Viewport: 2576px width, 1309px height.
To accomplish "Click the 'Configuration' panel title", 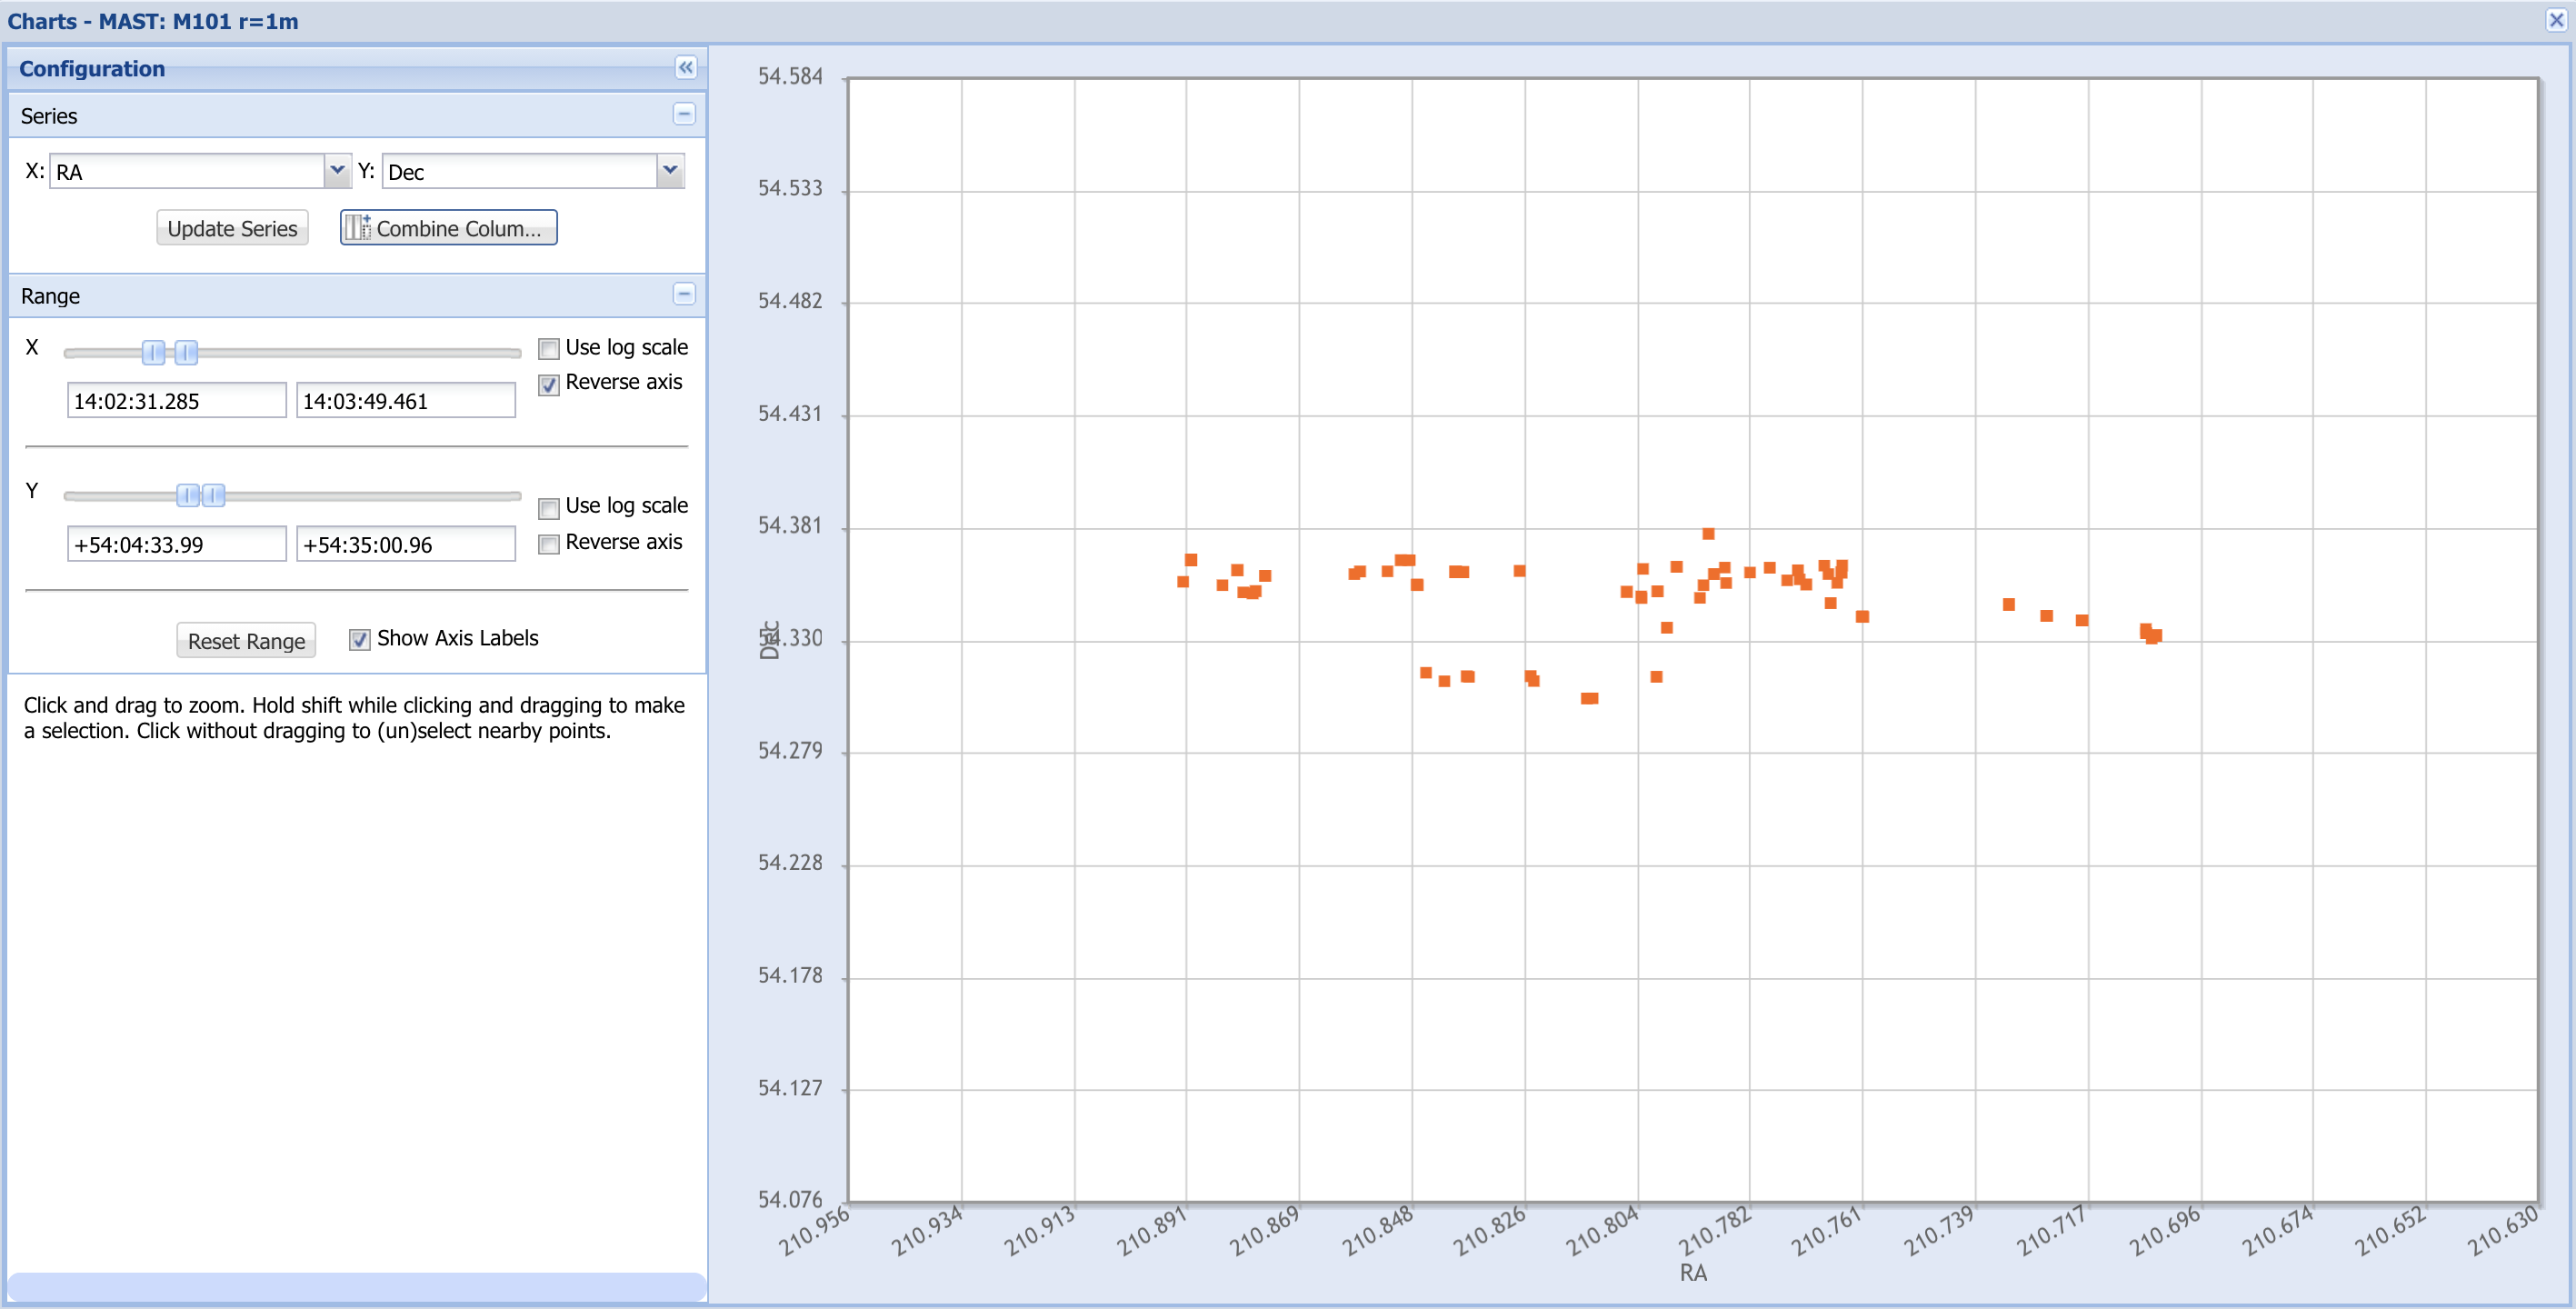I will click(92, 69).
